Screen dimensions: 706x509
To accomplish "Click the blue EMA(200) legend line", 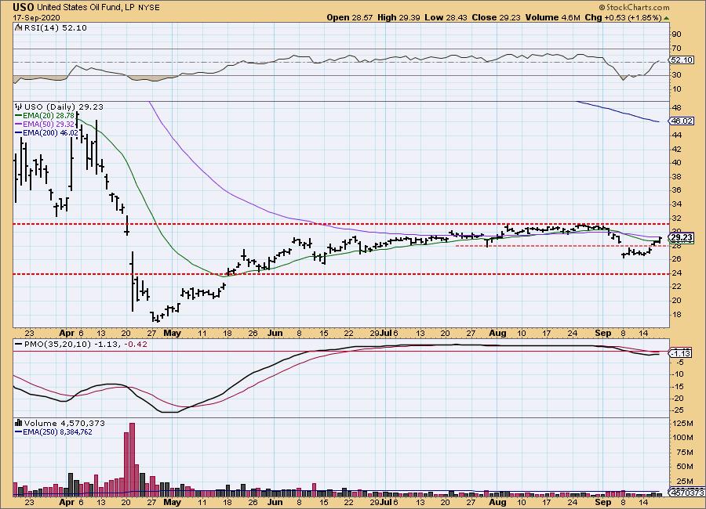I will [x=18, y=132].
